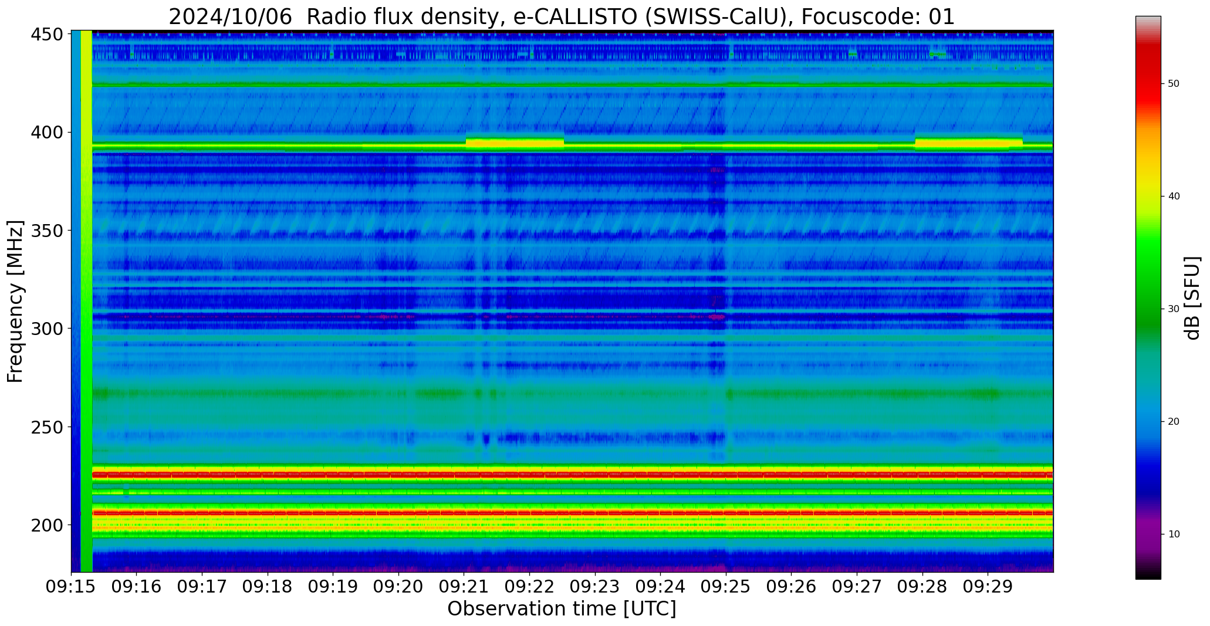Click the 300 frequency tick label
This screenshot has height=626, width=1210.
(x=46, y=329)
